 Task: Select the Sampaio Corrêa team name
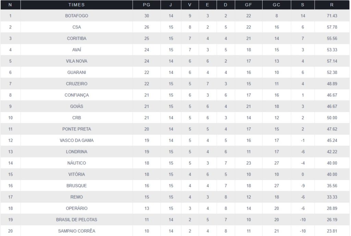coord(76,231)
